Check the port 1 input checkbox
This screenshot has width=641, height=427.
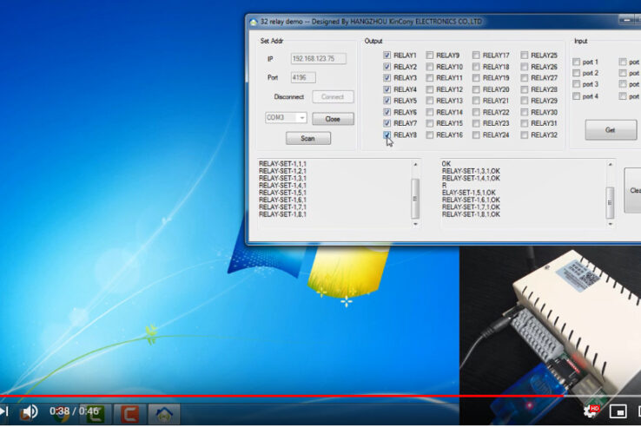click(577, 62)
